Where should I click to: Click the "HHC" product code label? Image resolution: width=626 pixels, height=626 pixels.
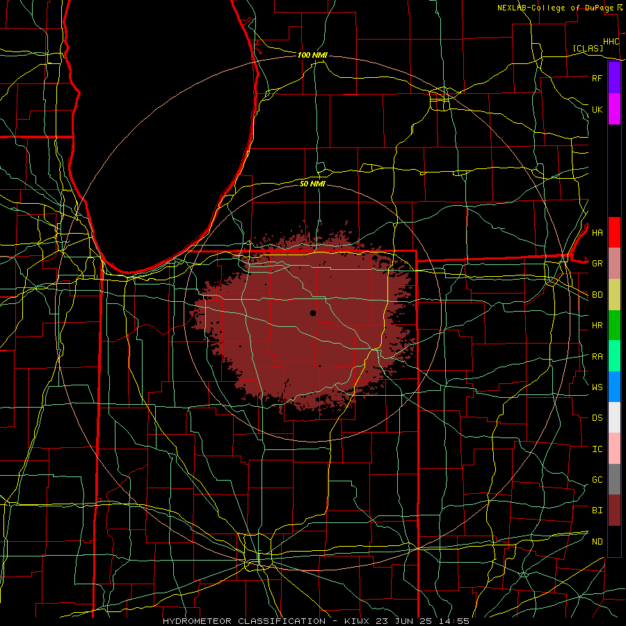click(611, 42)
